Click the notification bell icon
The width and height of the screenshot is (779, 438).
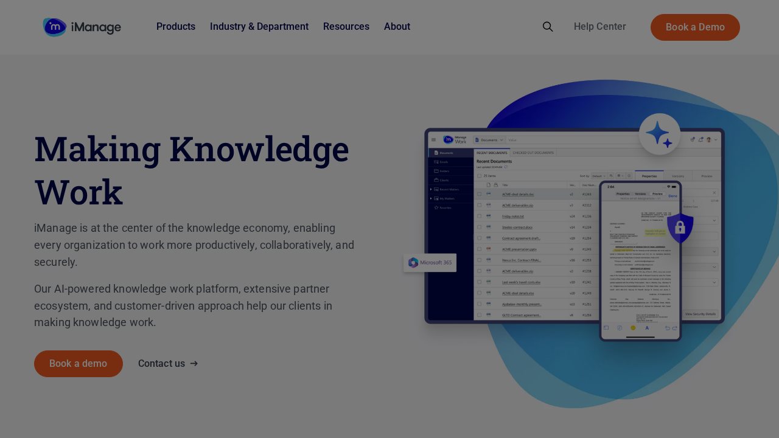tap(700, 139)
